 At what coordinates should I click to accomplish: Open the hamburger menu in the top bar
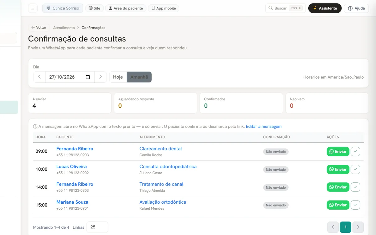coord(33,8)
